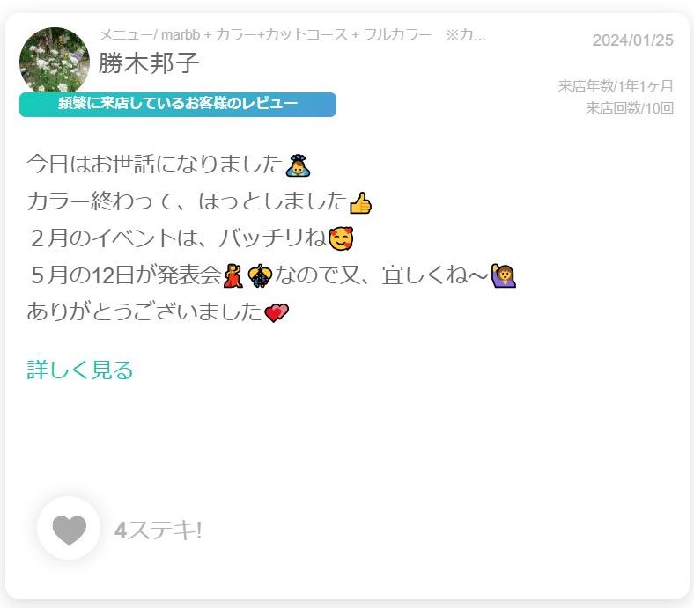Click the 詳しく見る link

pyautogui.click(x=79, y=370)
